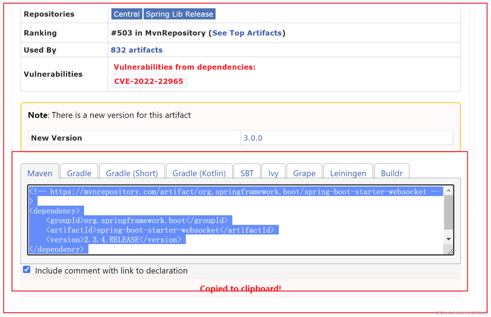Viewport: 491px width, 317px height.
Task: Click the Central repository badge
Action: tap(126, 14)
